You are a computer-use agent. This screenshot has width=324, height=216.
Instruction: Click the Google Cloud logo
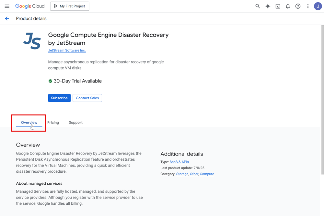pyautogui.click(x=30, y=6)
